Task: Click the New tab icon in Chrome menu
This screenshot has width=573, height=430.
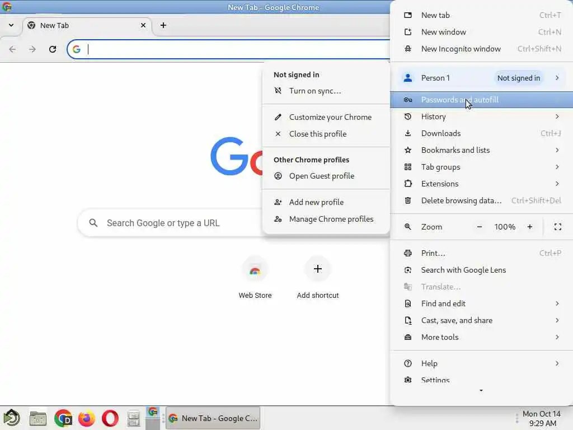Action: pyautogui.click(x=408, y=15)
